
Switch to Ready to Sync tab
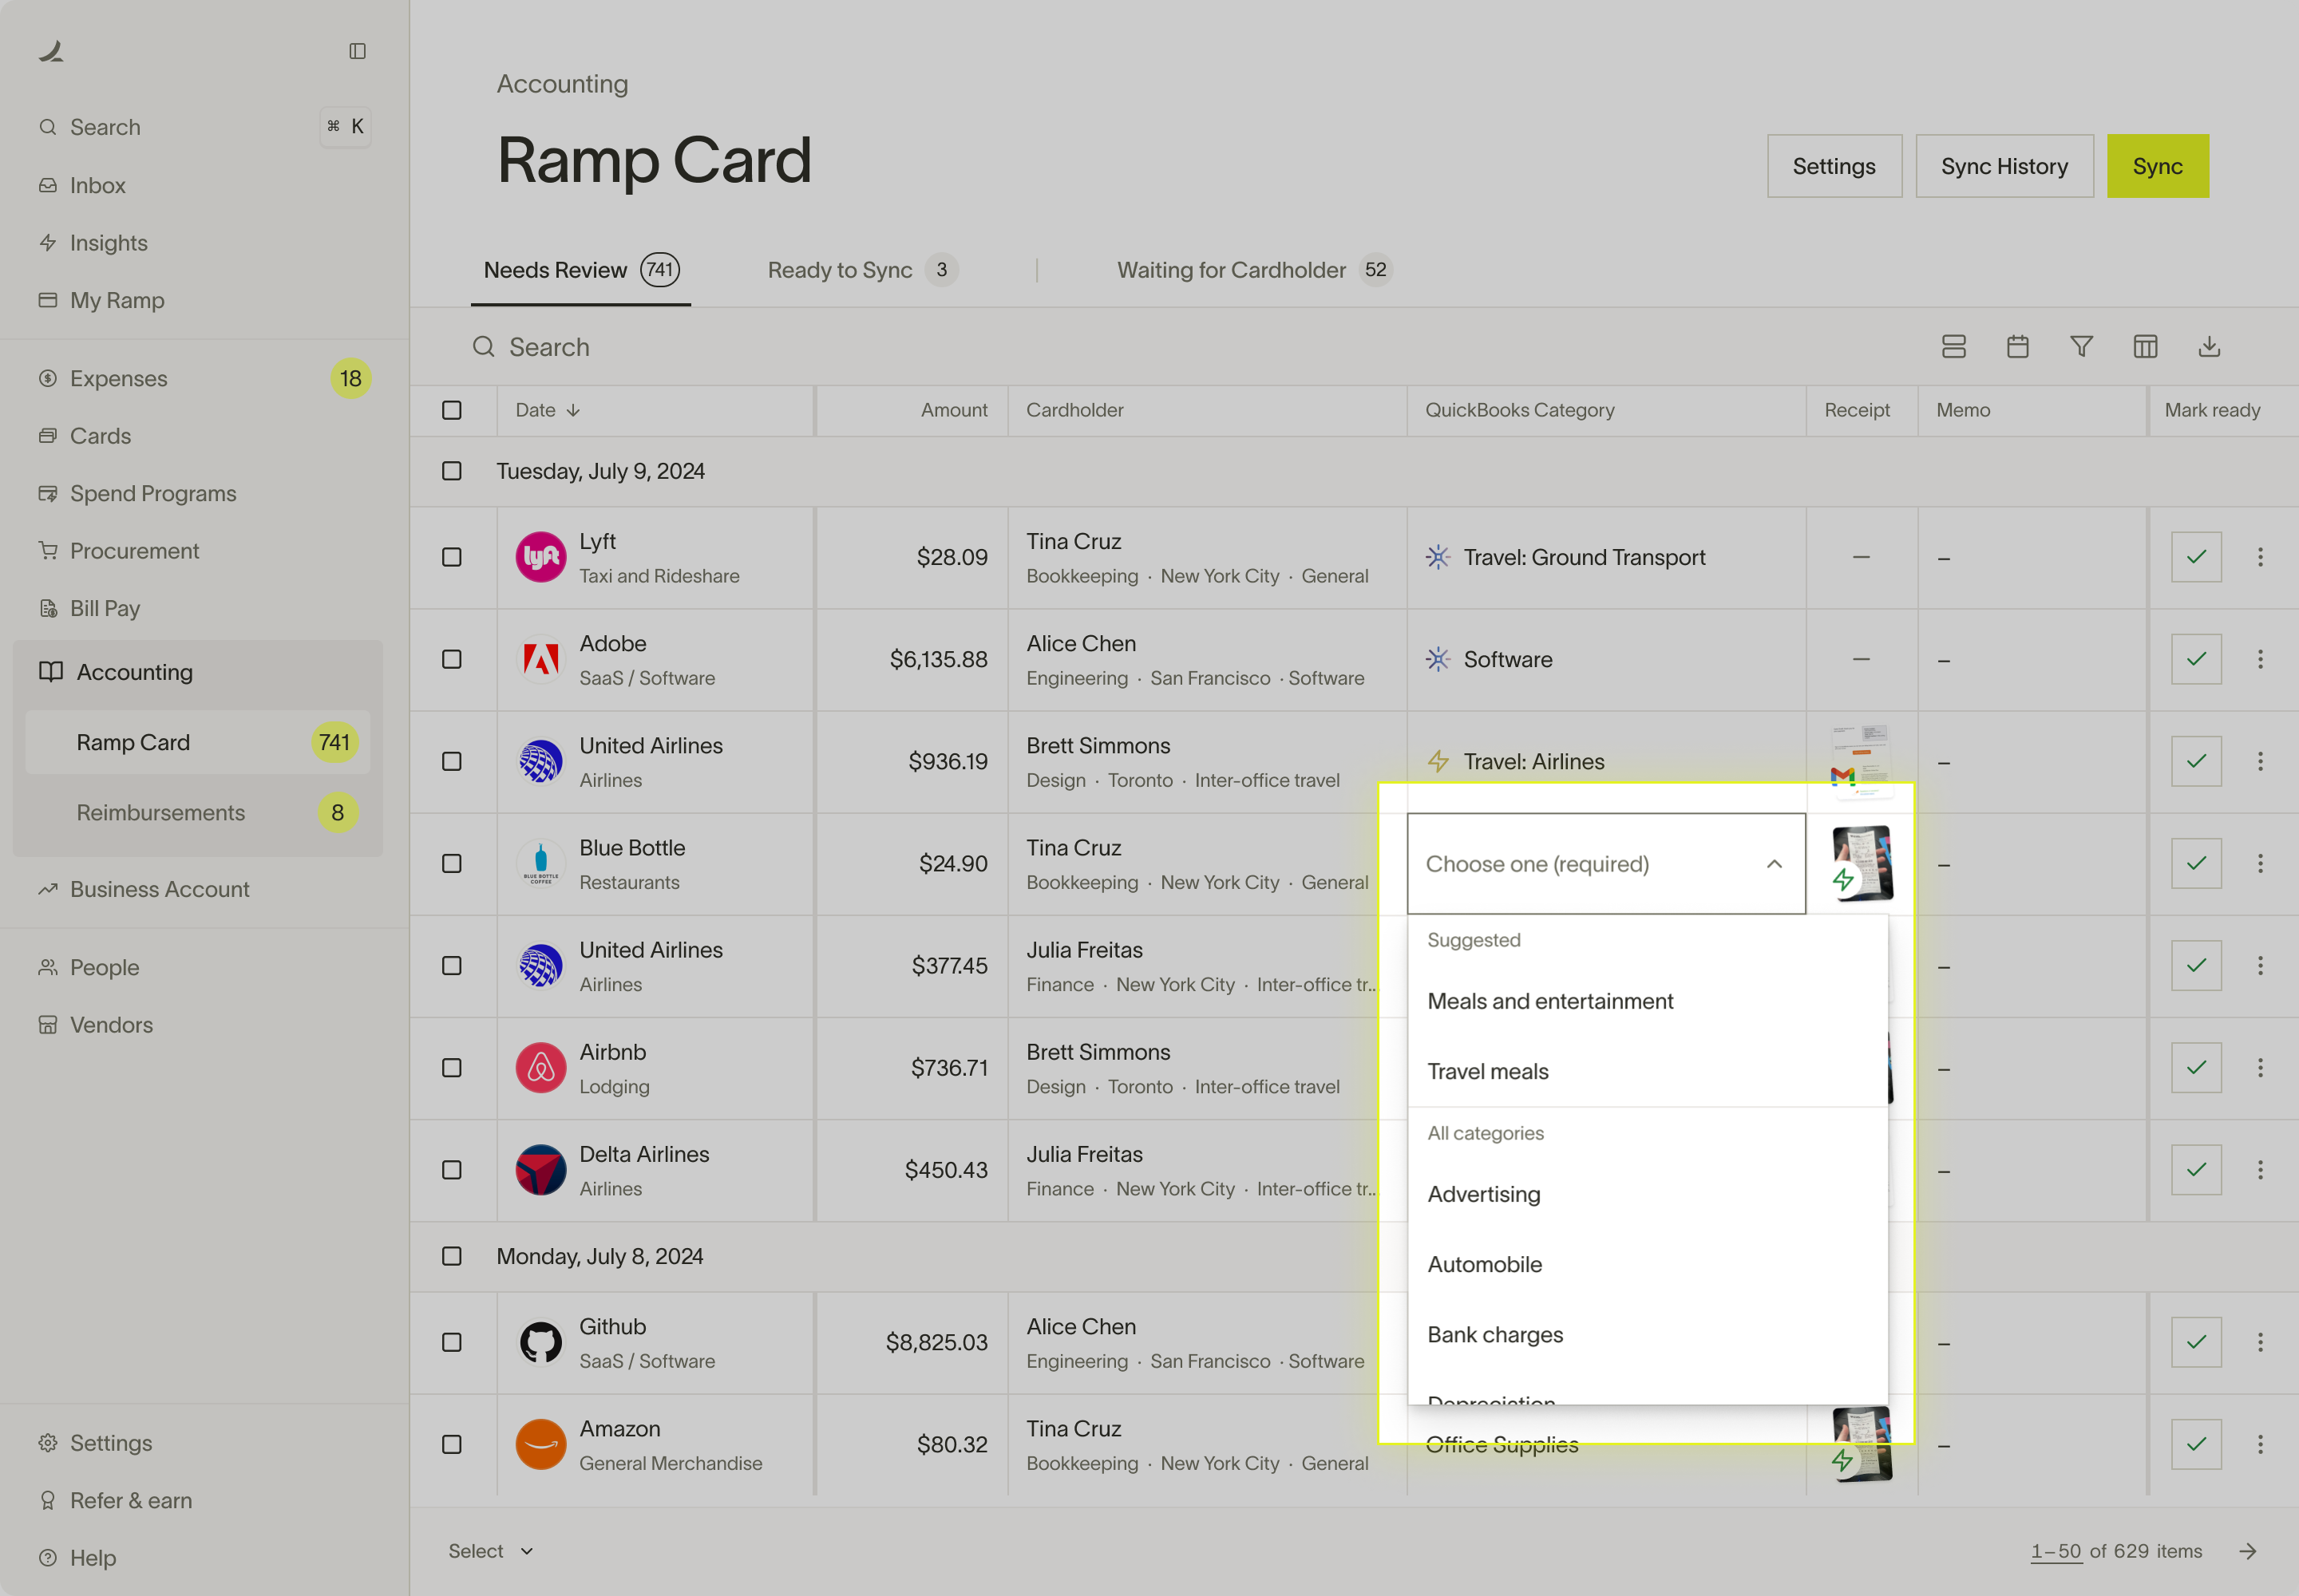coord(861,270)
